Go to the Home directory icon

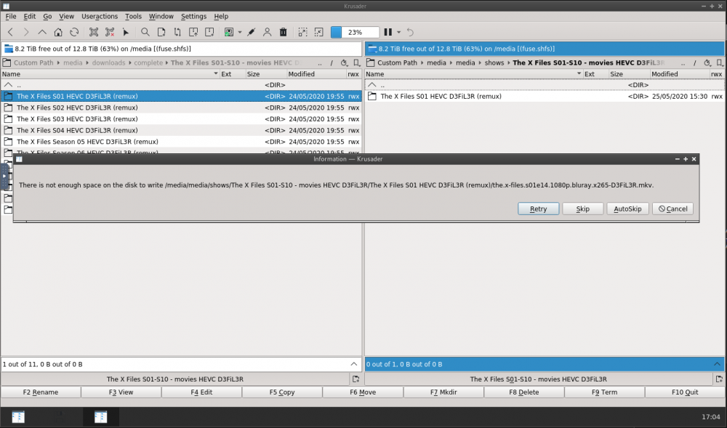pyautogui.click(x=58, y=33)
